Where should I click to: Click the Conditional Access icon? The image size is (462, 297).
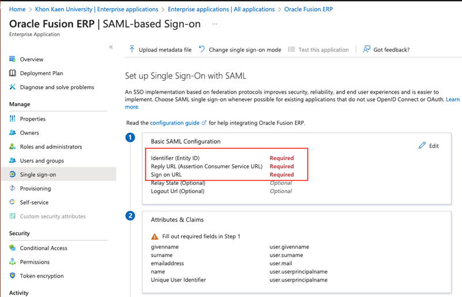click(12, 248)
